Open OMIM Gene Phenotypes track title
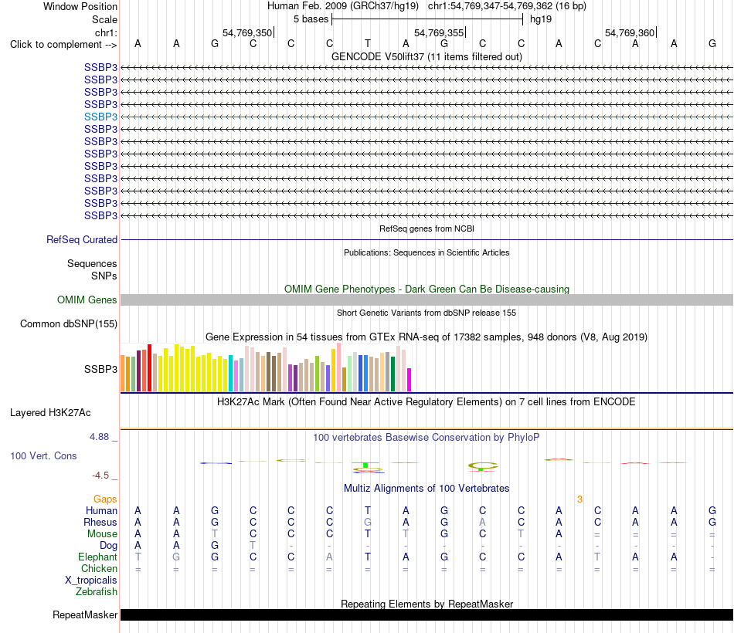Image resolution: width=734 pixels, height=633 pixels. (x=426, y=289)
